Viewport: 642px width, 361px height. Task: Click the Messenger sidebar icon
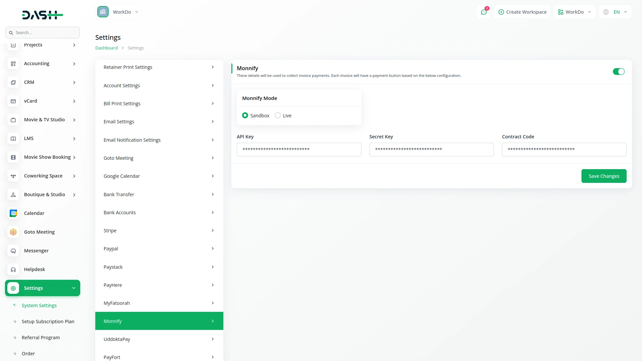[x=13, y=251]
